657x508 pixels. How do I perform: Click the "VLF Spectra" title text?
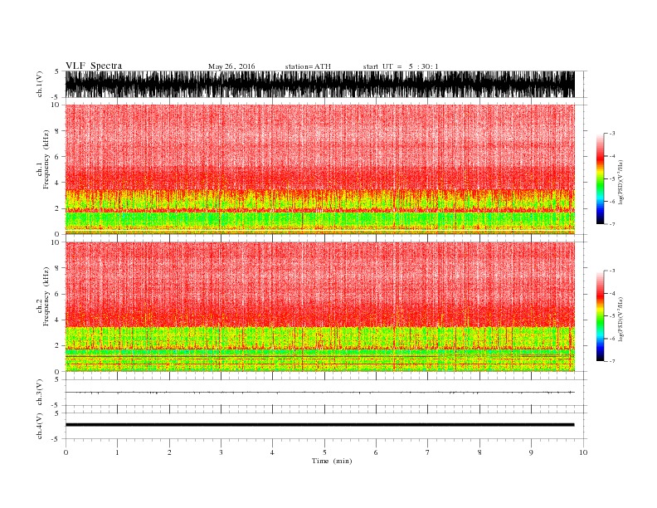tap(94, 66)
